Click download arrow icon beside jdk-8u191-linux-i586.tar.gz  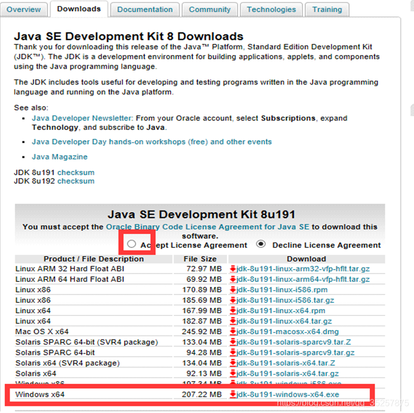coord(233,300)
